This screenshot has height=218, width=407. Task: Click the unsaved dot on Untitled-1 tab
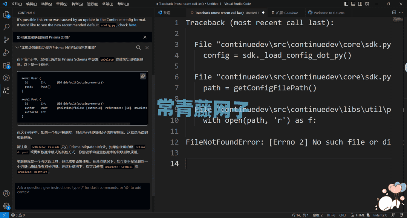tap(263, 12)
